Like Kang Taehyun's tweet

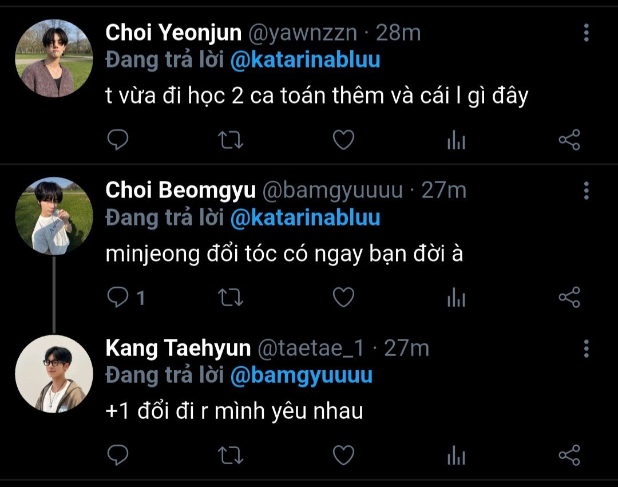click(x=343, y=456)
